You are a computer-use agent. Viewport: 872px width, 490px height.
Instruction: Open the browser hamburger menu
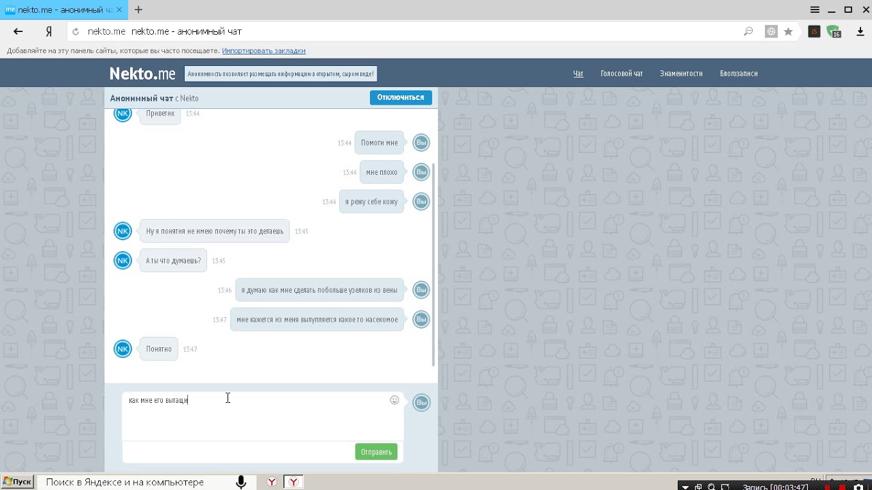click(x=815, y=10)
